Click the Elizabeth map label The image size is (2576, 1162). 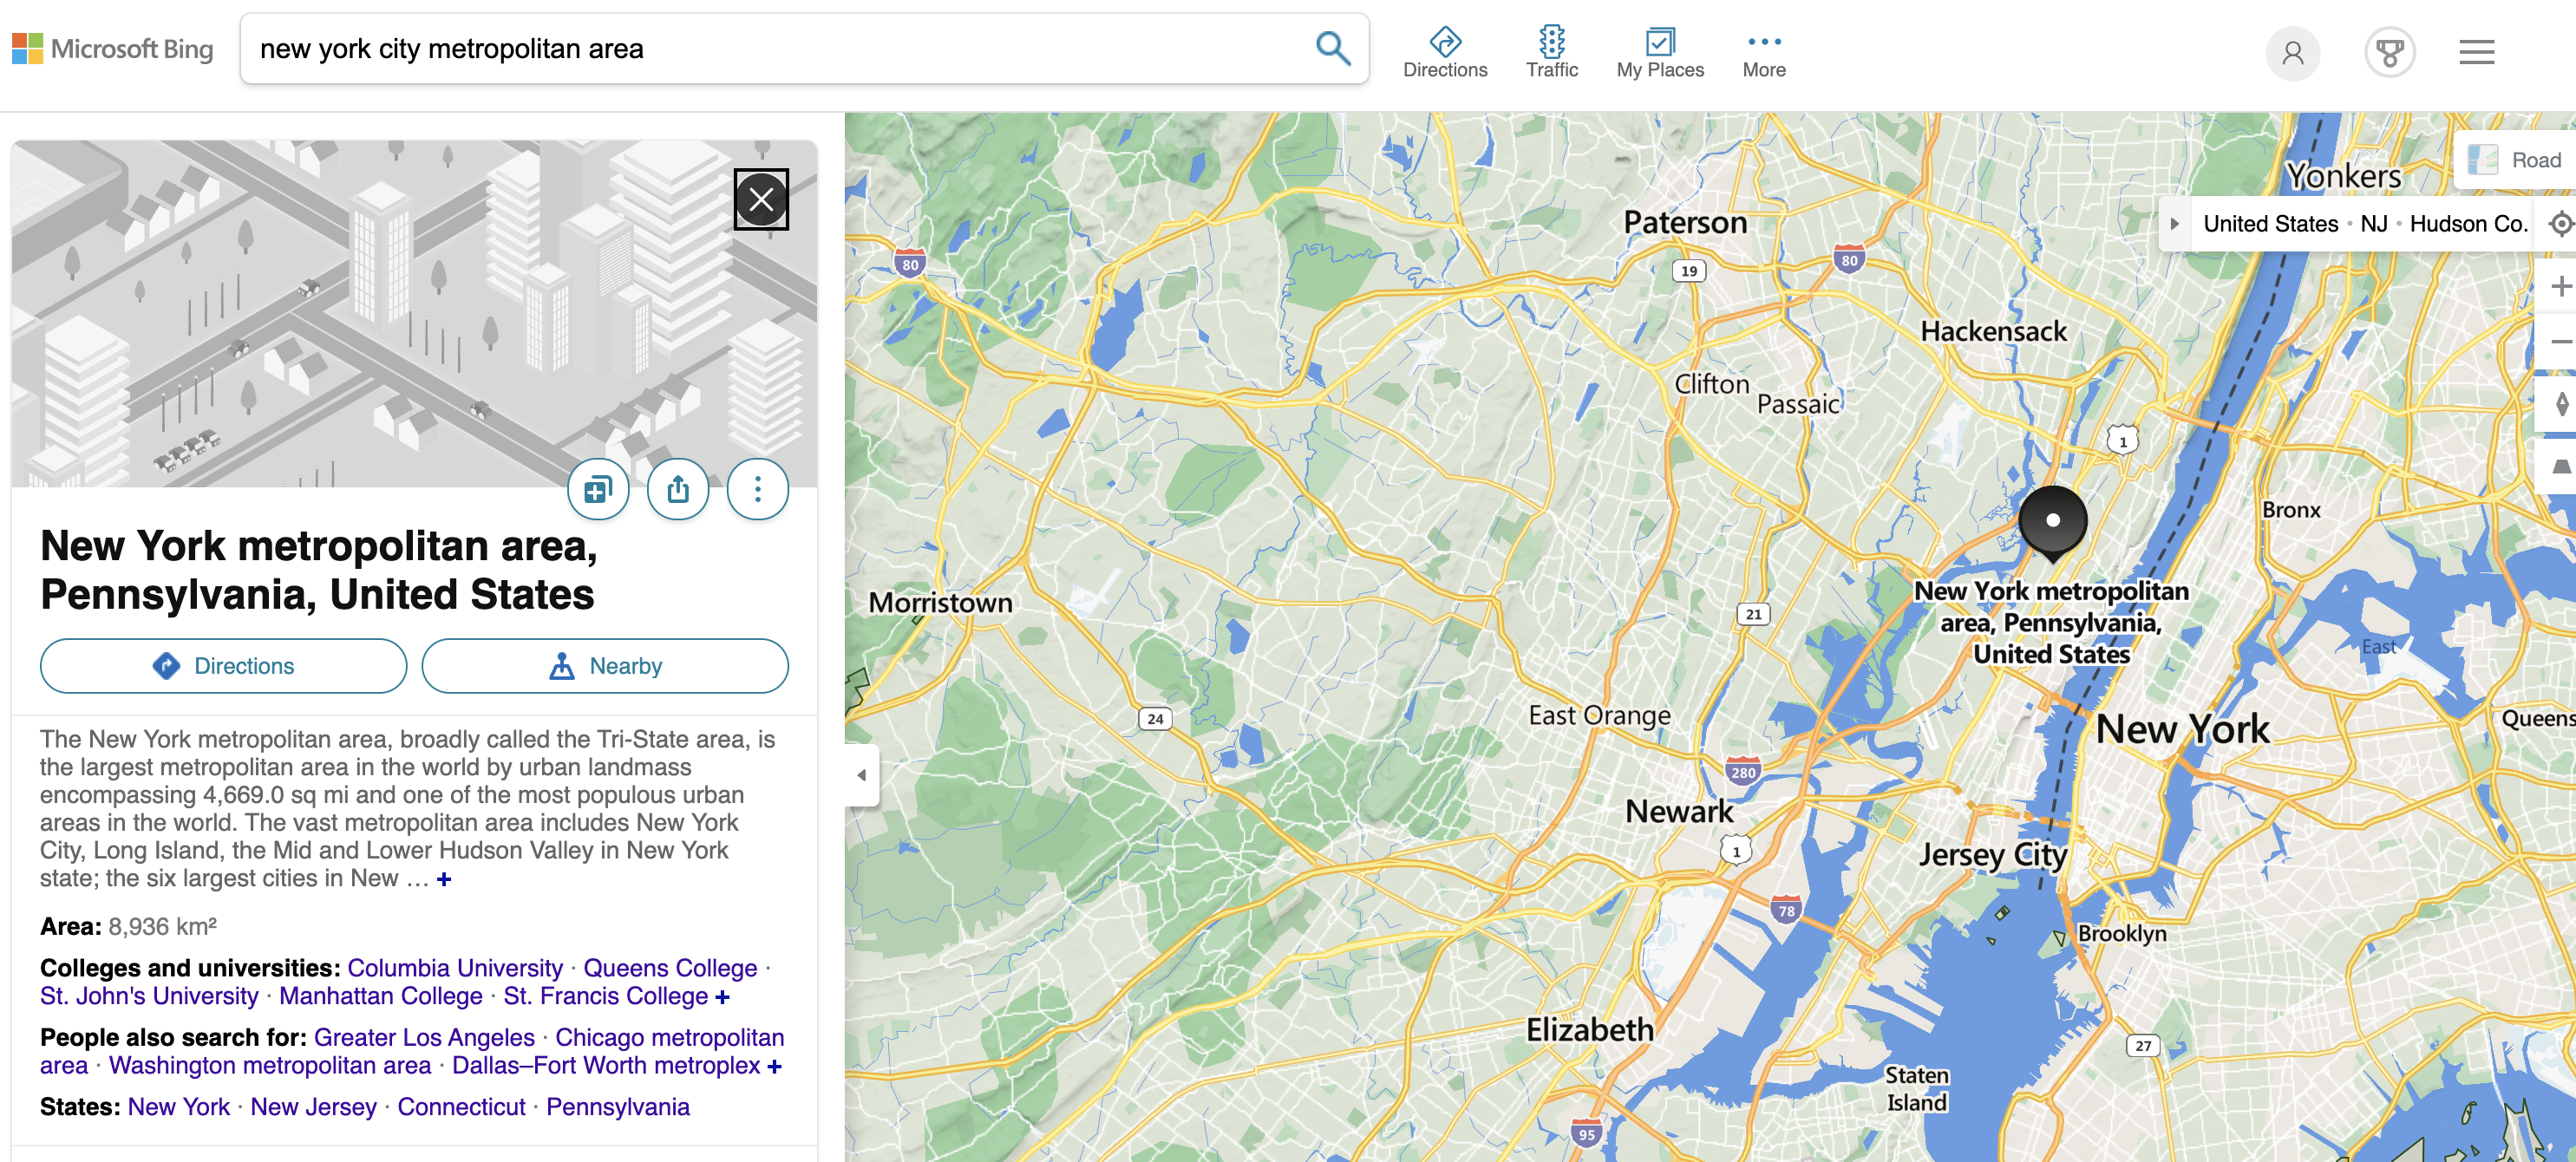[1590, 1030]
